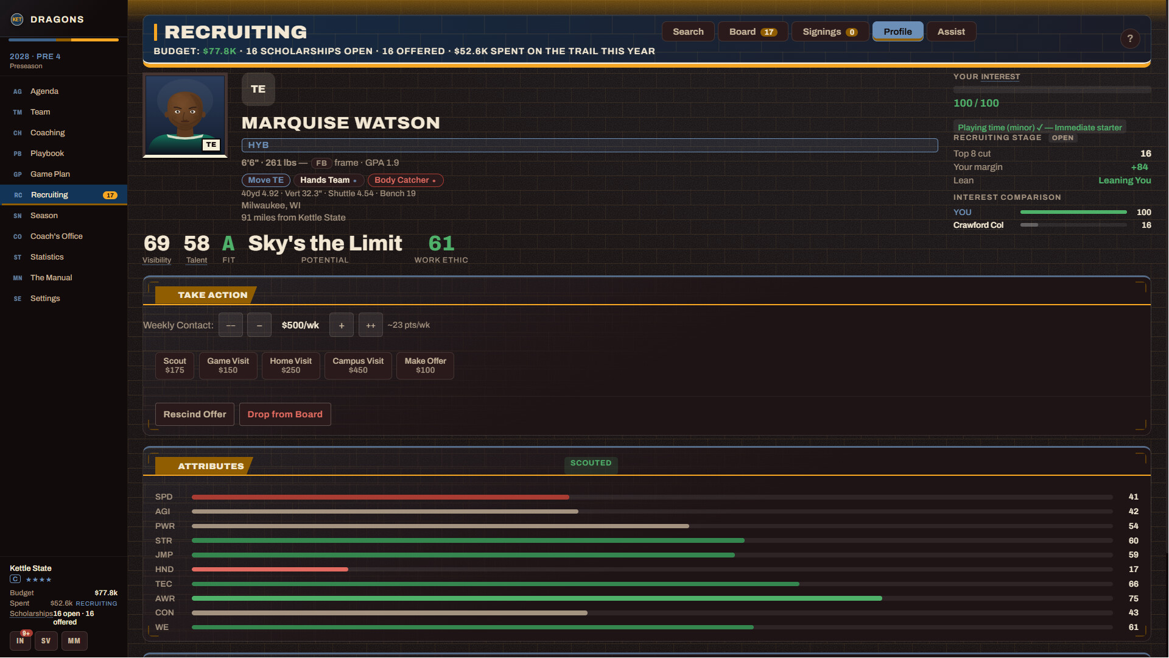
Task: Click the Rescind Offer button
Action: [195, 414]
